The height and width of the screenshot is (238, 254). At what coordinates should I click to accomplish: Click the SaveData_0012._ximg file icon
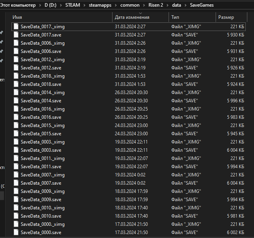[16, 60]
